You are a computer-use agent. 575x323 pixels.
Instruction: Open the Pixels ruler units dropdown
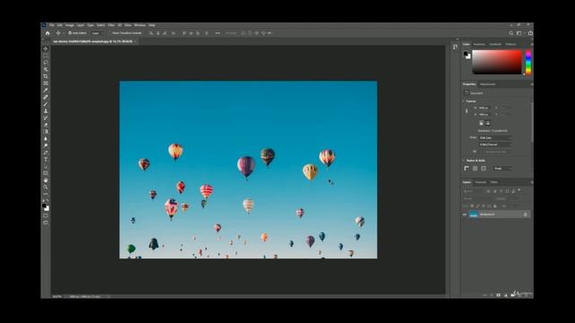502,169
